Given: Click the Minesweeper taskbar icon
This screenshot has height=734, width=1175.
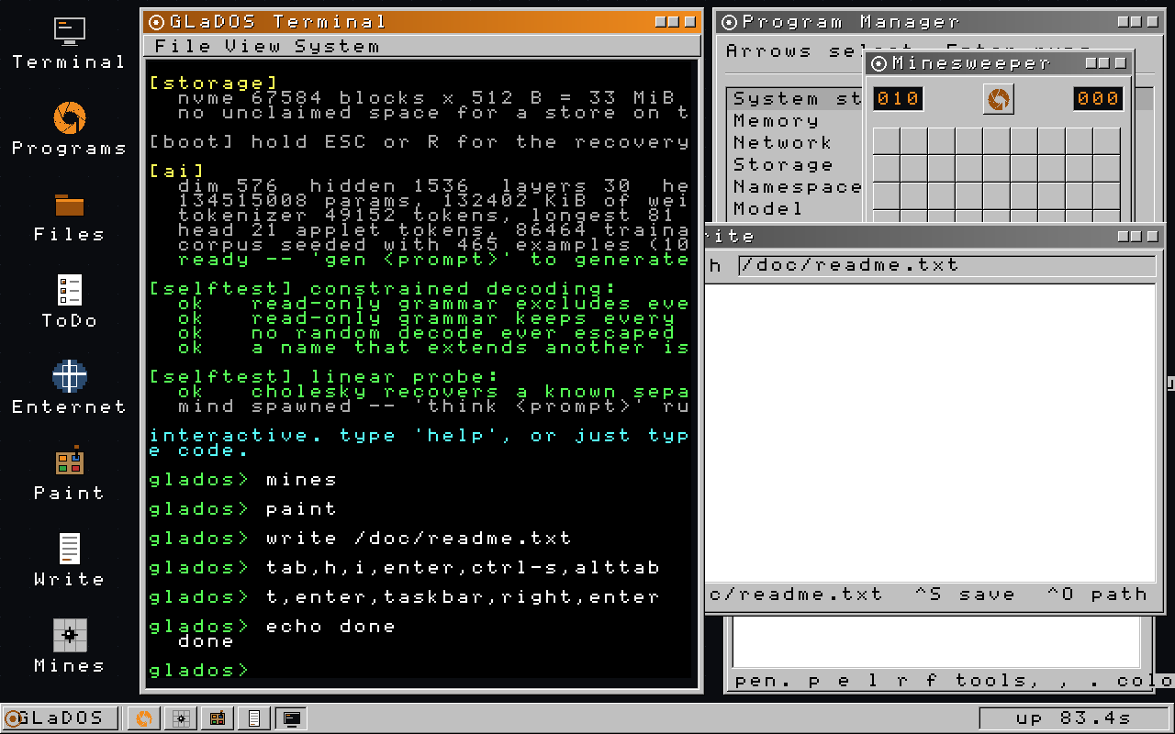Looking at the screenshot, I should click(x=180, y=718).
